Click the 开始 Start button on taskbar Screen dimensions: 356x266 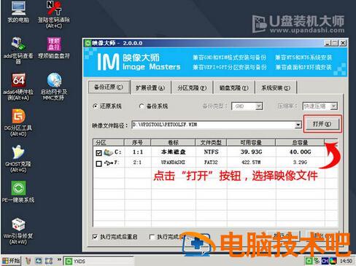[11, 261]
